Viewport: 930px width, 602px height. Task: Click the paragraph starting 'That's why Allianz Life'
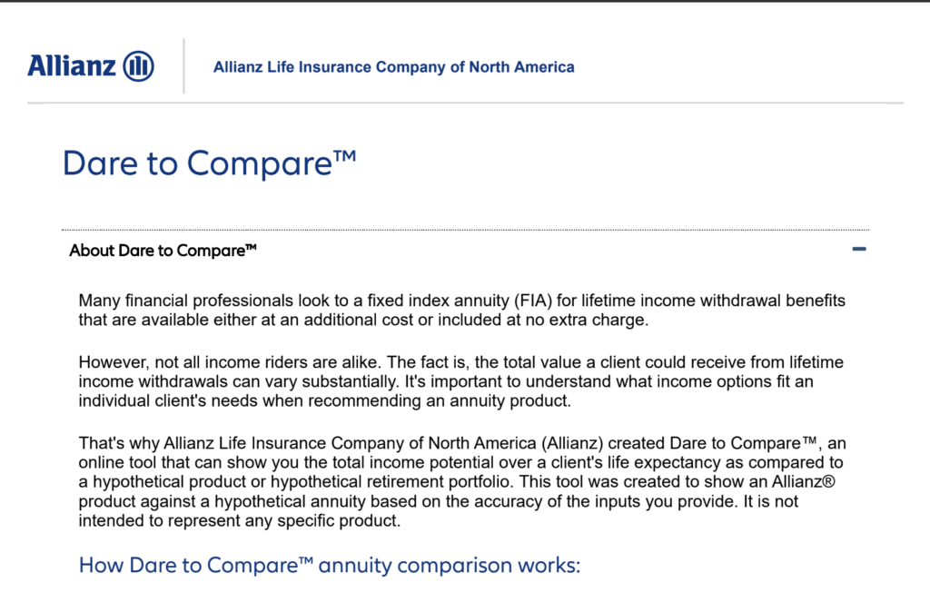[x=462, y=481]
